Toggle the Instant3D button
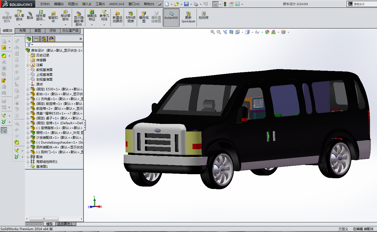This screenshot has width=377, height=232. (x=171, y=17)
